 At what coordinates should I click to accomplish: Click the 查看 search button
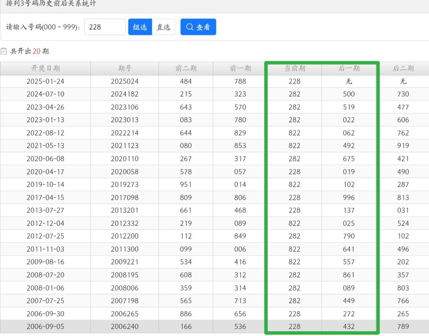coord(198,27)
